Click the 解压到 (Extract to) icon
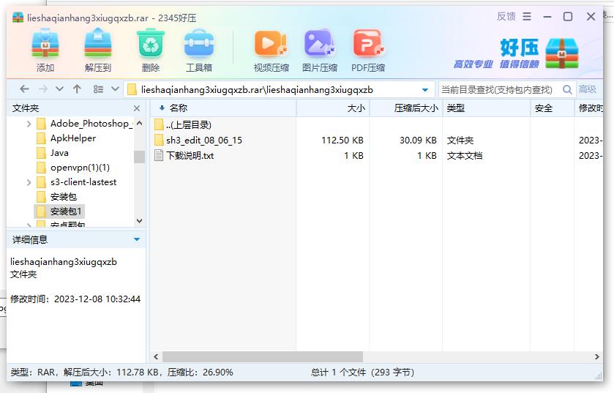The width and height of the screenshot is (614, 393). [98, 44]
